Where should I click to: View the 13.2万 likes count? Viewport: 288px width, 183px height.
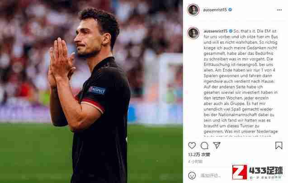click(x=199, y=155)
